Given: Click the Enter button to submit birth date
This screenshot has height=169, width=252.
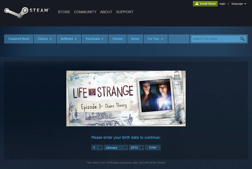Looking at the screenshot, I should point(153,148).
